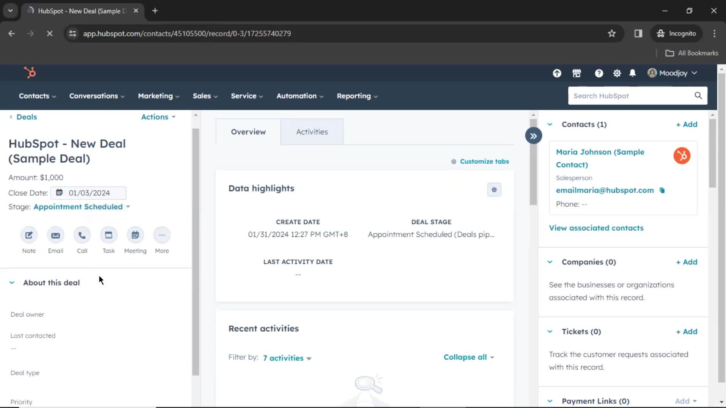Copy Maria's email address to clipboard
The height and width of the screenshot is (408, 726).
662,190
